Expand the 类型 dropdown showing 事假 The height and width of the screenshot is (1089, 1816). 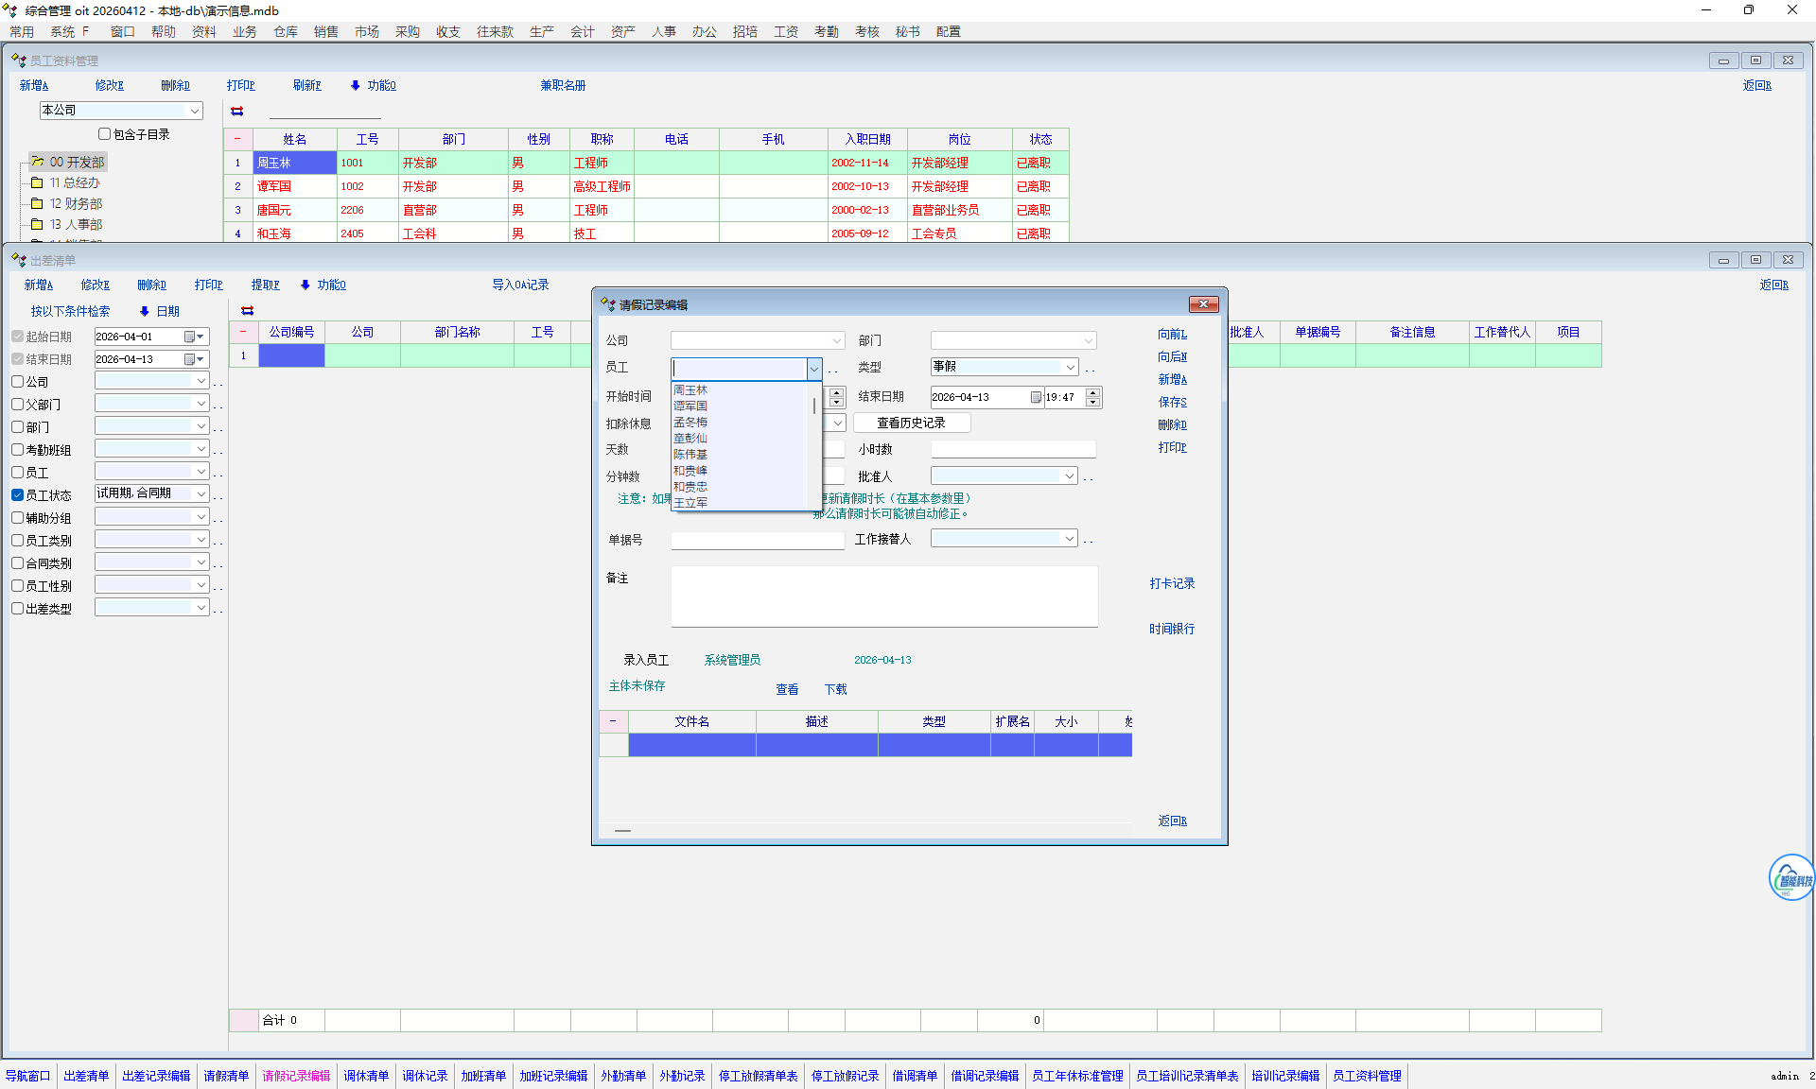1070,367
